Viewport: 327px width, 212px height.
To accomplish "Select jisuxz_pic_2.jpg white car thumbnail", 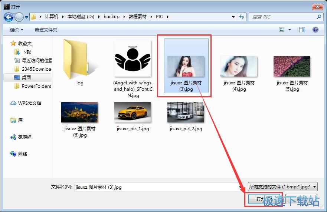I will pyautogui.click(x=186, y=112).
